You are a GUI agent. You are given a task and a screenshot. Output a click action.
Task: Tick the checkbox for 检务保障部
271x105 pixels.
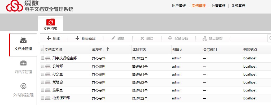point(42,98)
